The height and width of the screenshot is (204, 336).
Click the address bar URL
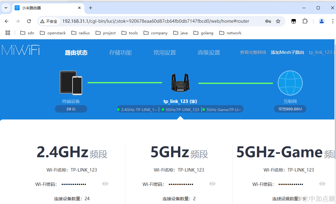coord(156,21)
